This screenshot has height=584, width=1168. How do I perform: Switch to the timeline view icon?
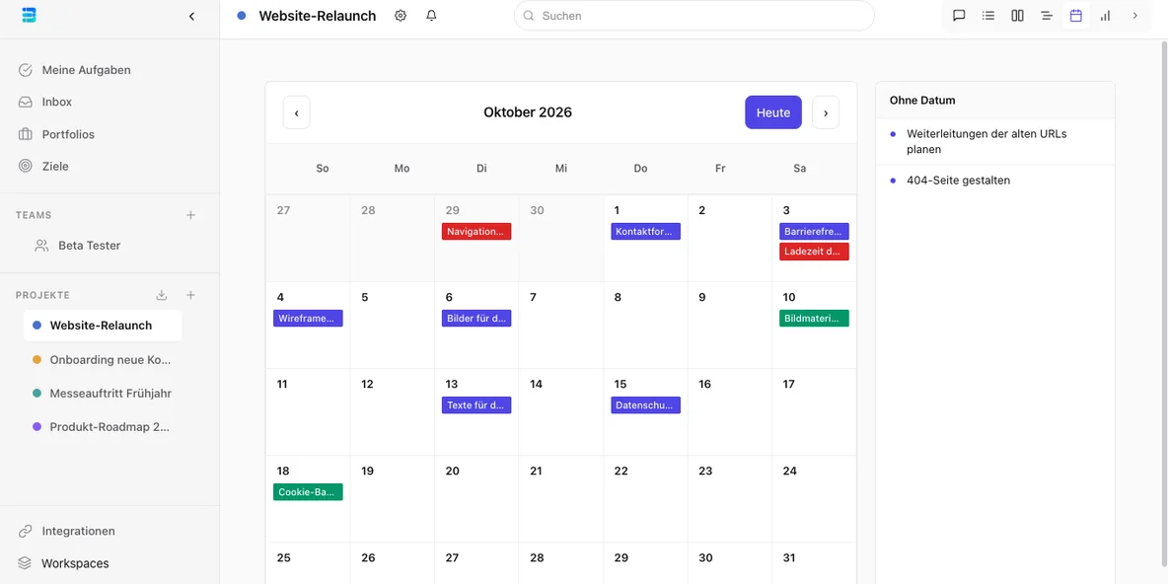[x=1047, y=16]
